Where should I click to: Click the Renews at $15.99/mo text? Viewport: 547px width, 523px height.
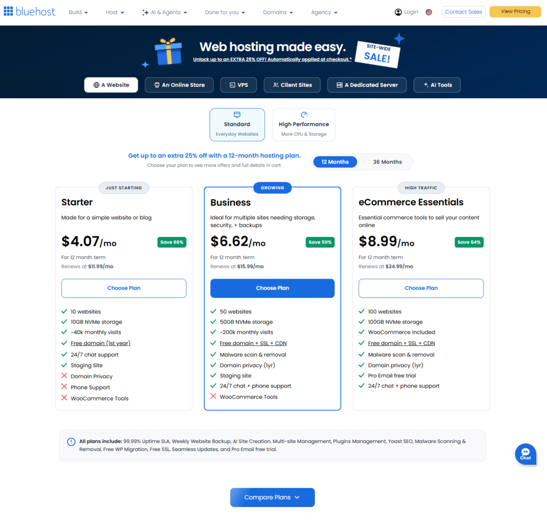pyautogui.click(x=237, y=266)
